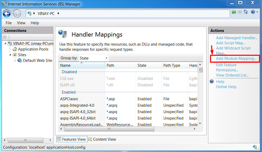
Task: Go back using the blue Back arrow
Action: tap(7, 14)
